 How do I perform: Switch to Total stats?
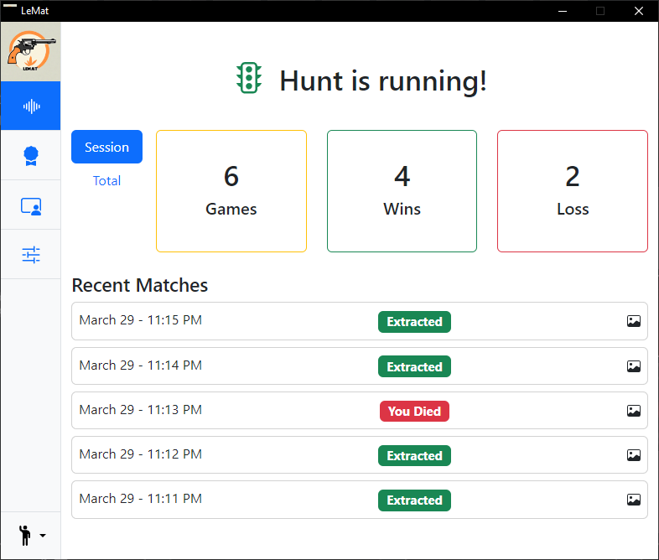click(x=106, y=180)
